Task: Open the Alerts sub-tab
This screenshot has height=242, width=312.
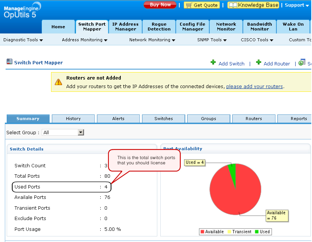Action: (x=118, y=119)
